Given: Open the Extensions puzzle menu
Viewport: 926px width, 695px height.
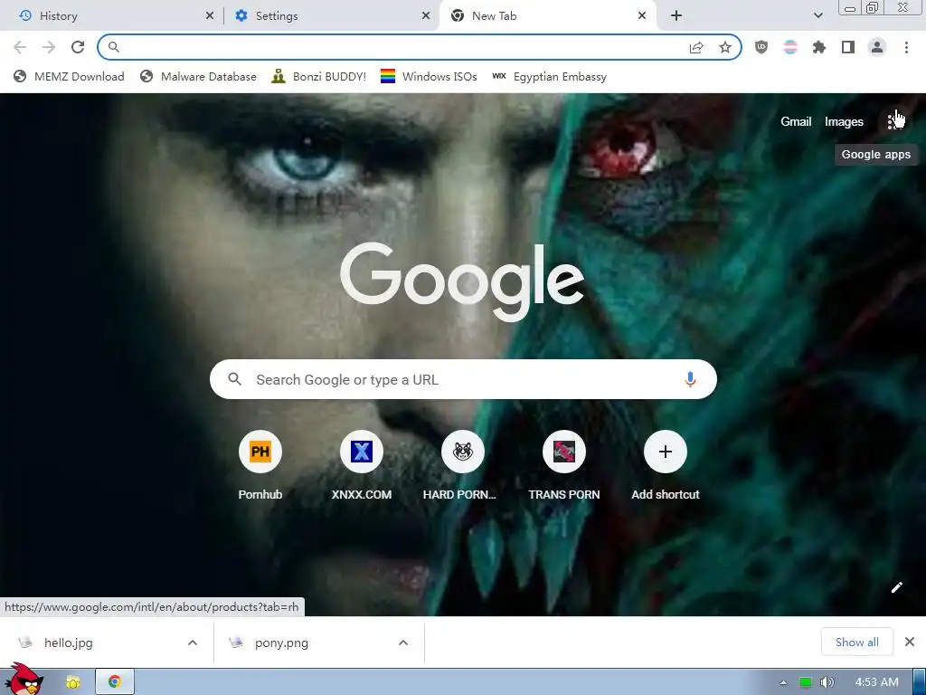Looking at the screenshot, I should click(819, 47).
